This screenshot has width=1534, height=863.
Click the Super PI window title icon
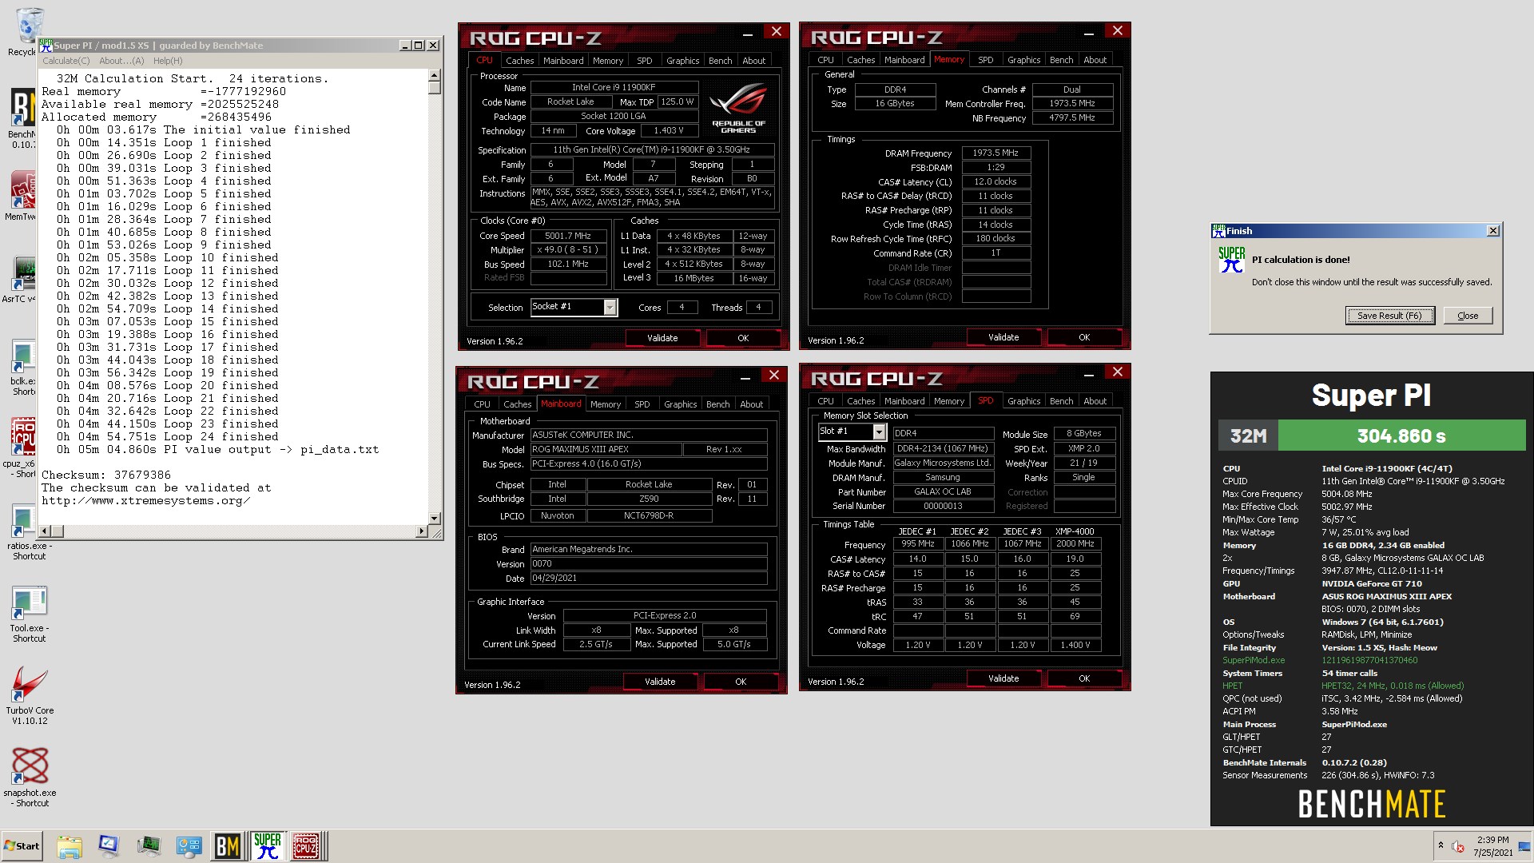pos(46,45)
